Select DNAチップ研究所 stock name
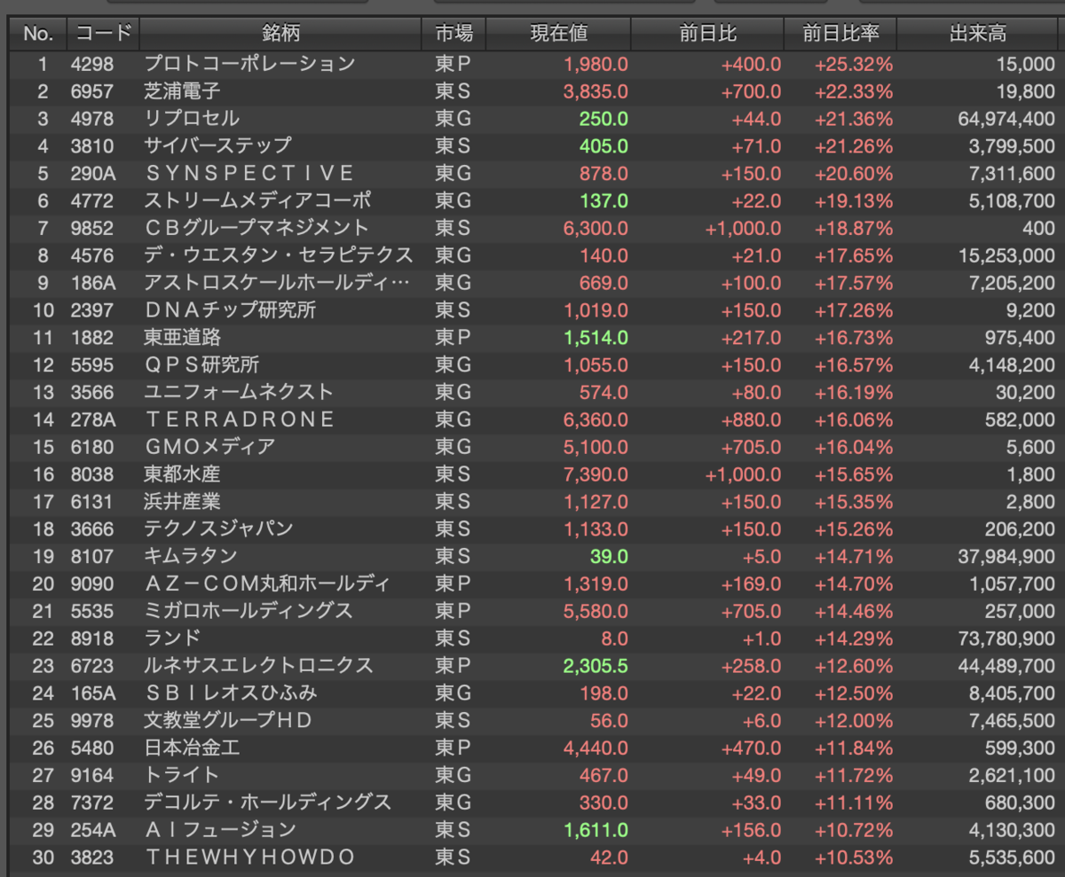Image resolution: width=1065 pixels, height=877 pixels. (x=230, y=310)
